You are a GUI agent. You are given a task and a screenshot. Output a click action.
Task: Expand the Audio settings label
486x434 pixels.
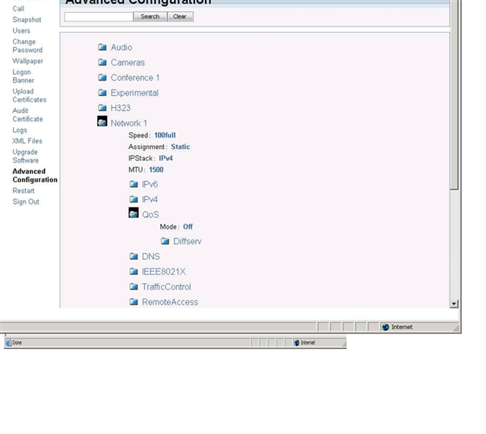(x=121, y=47)
